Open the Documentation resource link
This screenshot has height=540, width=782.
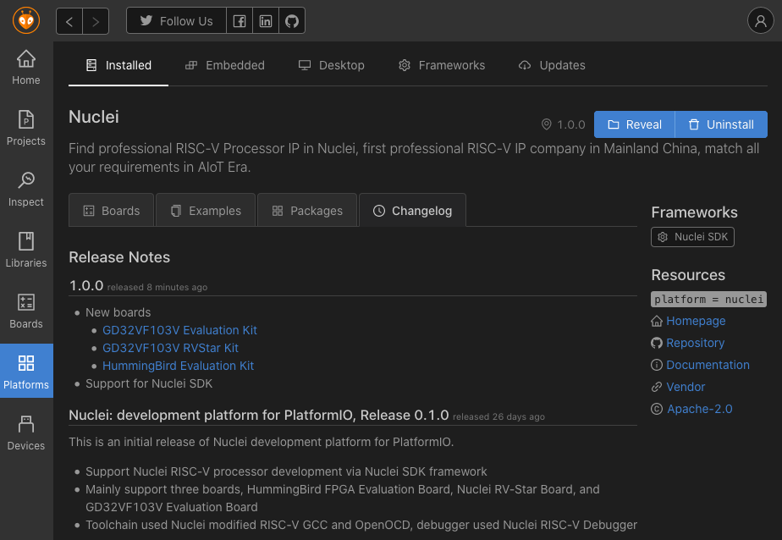coord(708,365)
